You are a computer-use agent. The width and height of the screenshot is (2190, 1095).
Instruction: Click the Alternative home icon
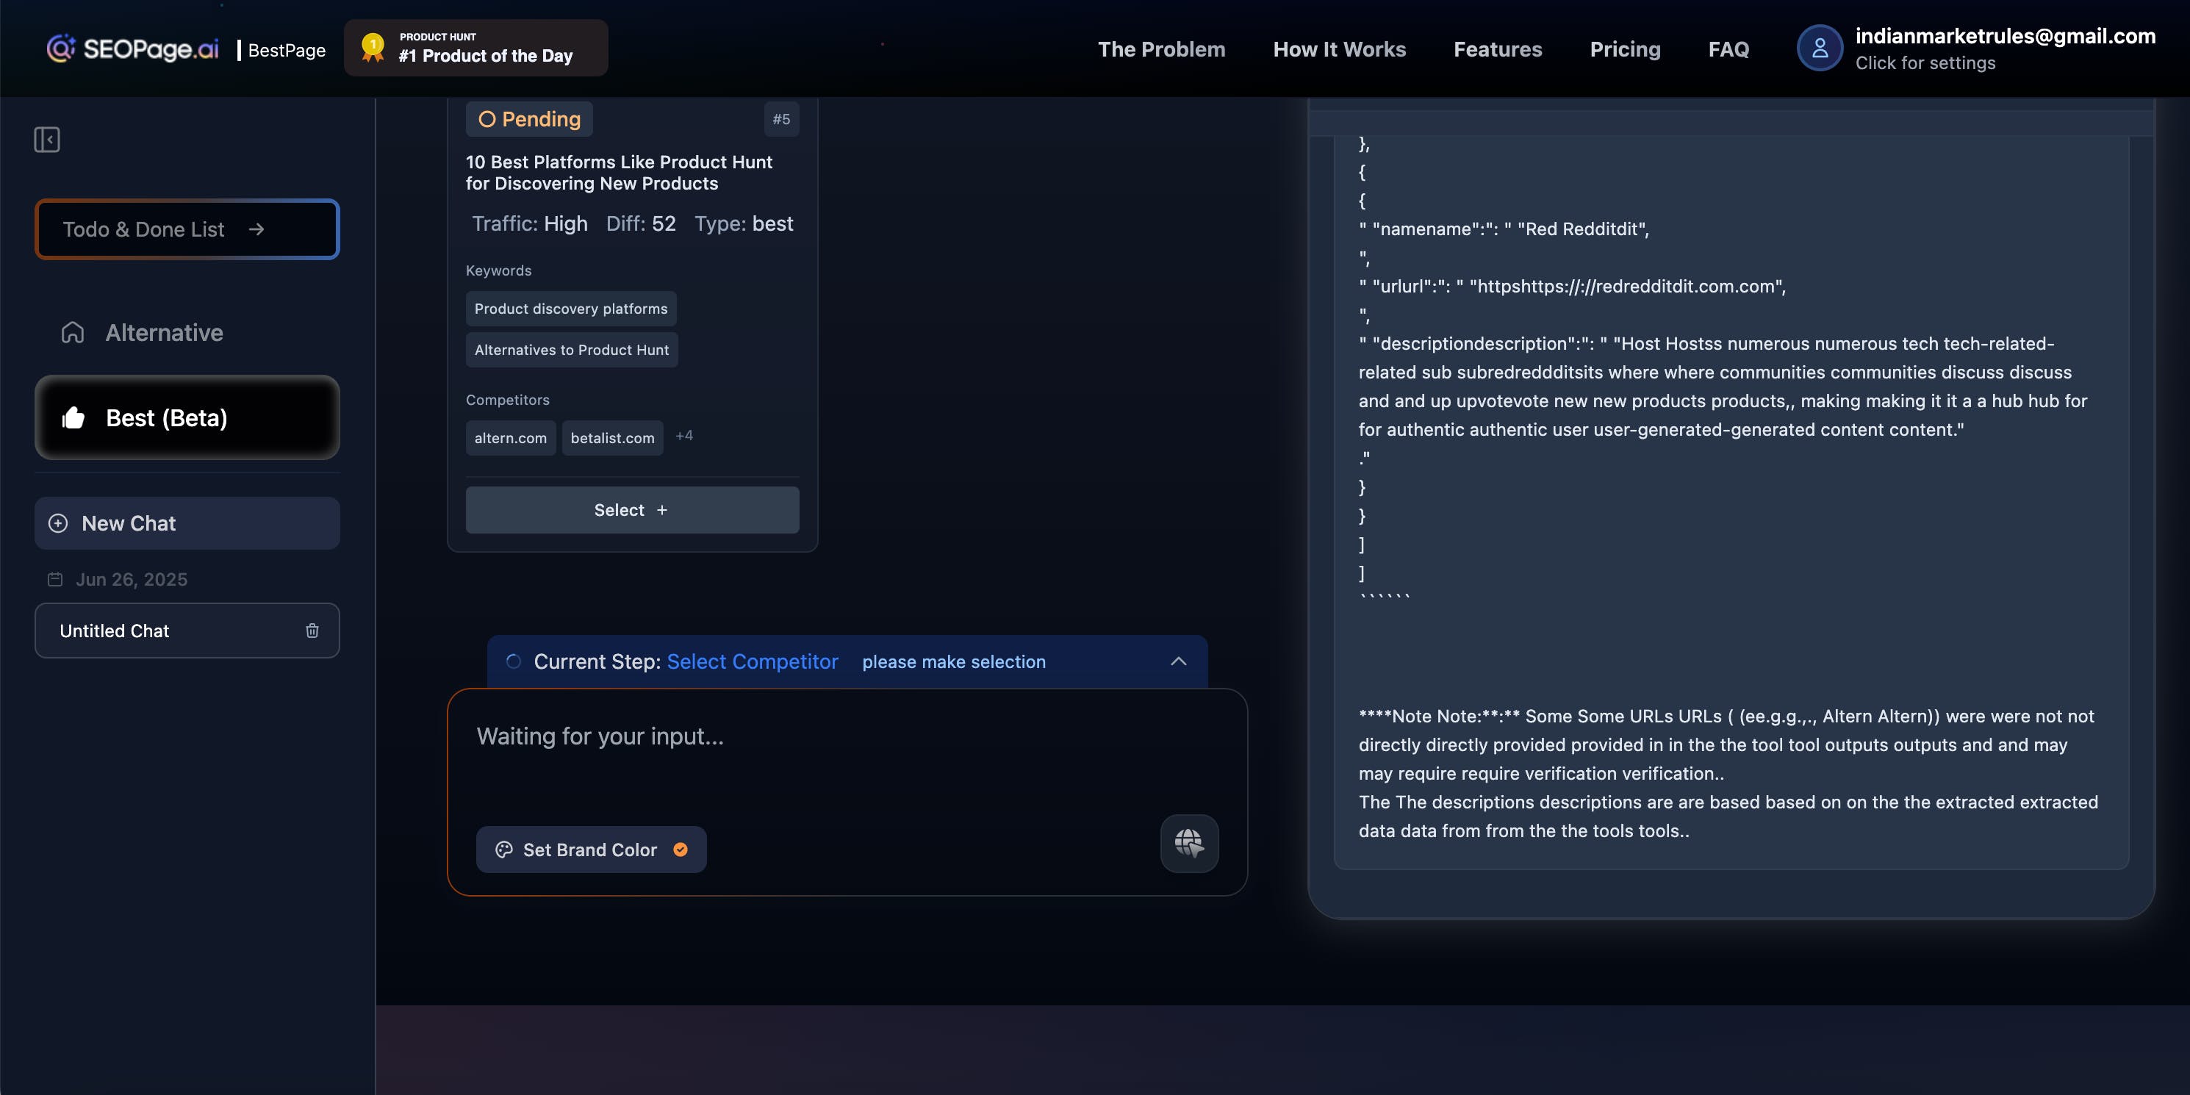(73, 332)
